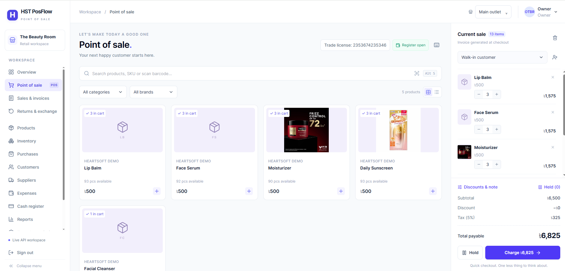Expand the Main outlet selector
Viewport: 565px width, 271px height.
[493, 12]
